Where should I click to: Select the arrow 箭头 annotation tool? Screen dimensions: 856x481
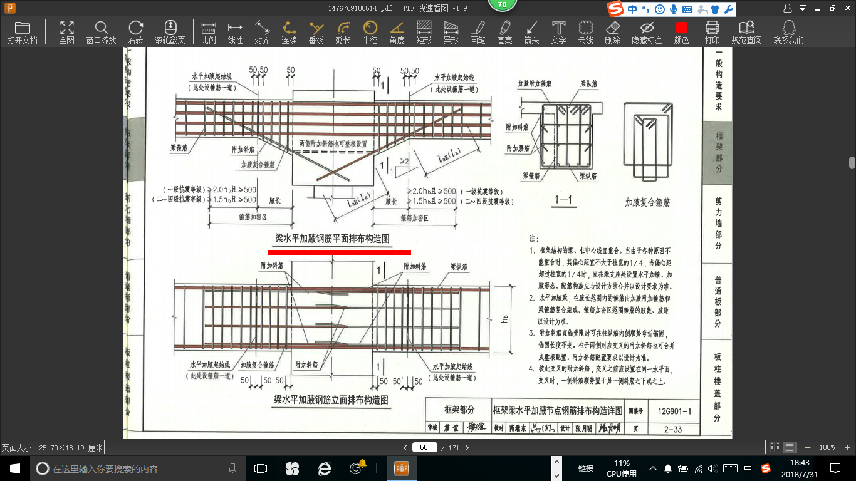[x=531, y=33]
